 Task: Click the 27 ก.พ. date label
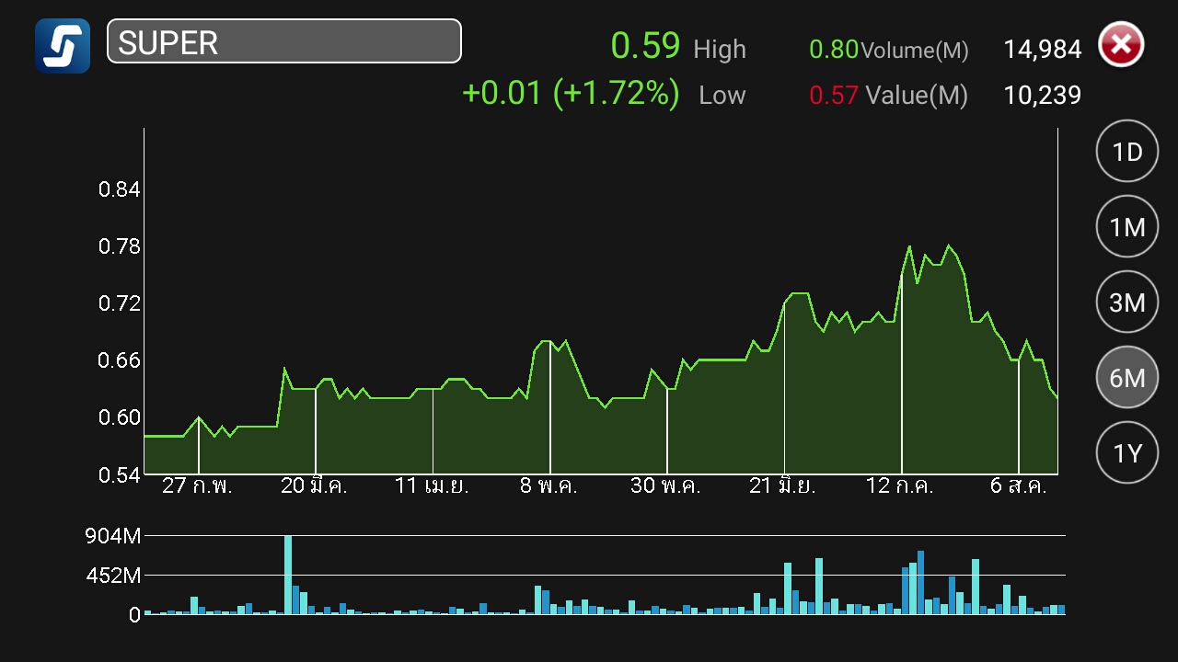coord(197,486)
